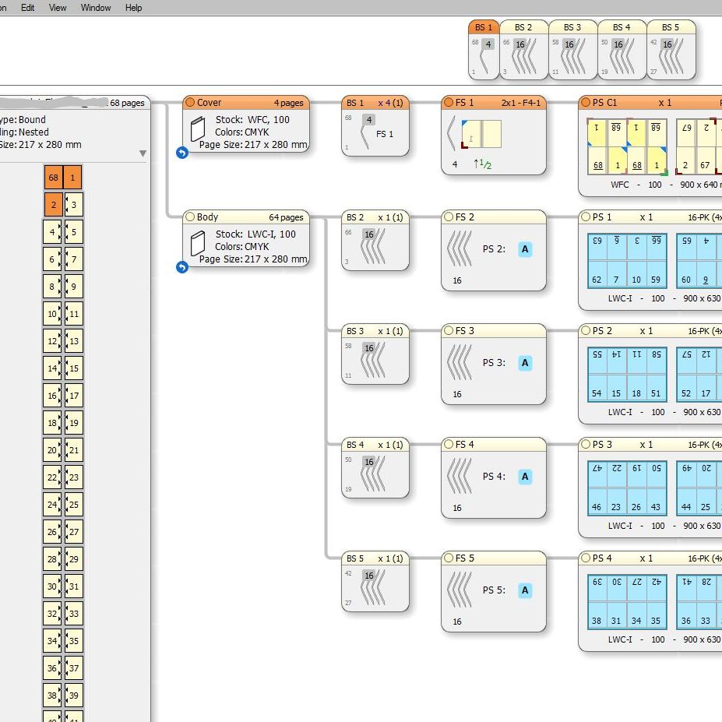Open the Help menu
Screen dimensions: 722x722
(x=133, y=8)
